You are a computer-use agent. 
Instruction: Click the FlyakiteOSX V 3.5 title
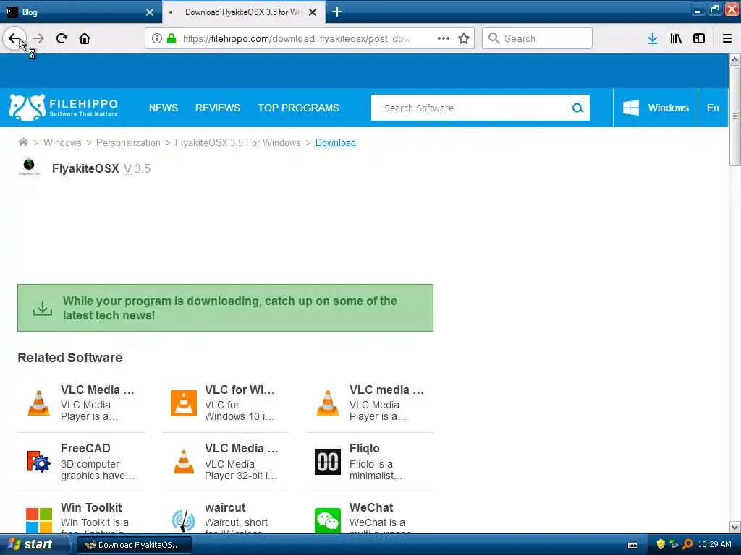pyautogui.click(x=101, y=168)
